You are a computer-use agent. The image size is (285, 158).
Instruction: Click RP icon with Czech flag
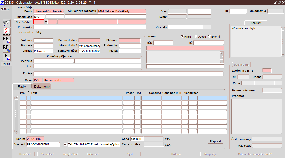(7, 40)
